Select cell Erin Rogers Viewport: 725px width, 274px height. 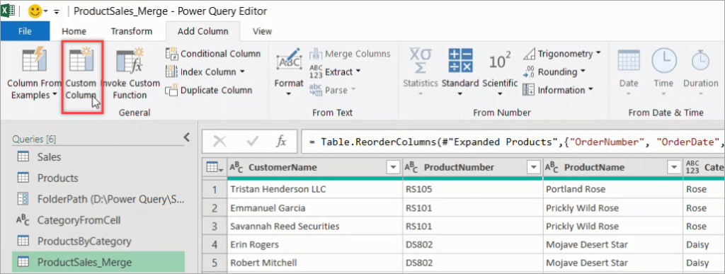coord(314,244)
